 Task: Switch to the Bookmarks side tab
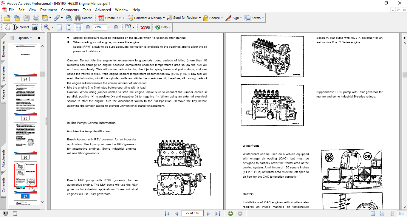coord(4,49)
